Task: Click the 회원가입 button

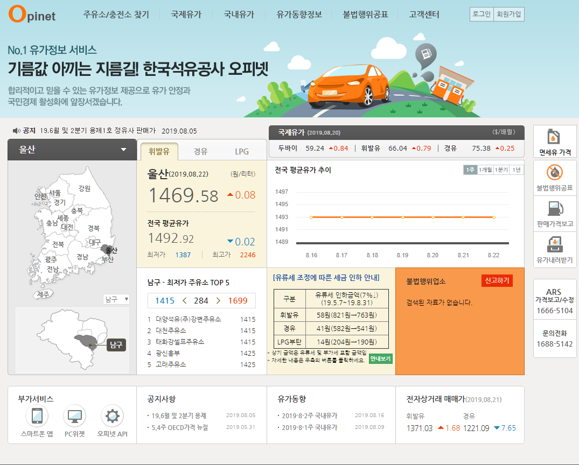Action: (x=509, y=14)
